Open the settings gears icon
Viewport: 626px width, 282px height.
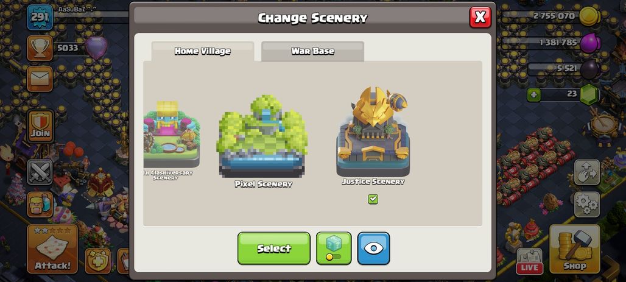tap(587, 205)
